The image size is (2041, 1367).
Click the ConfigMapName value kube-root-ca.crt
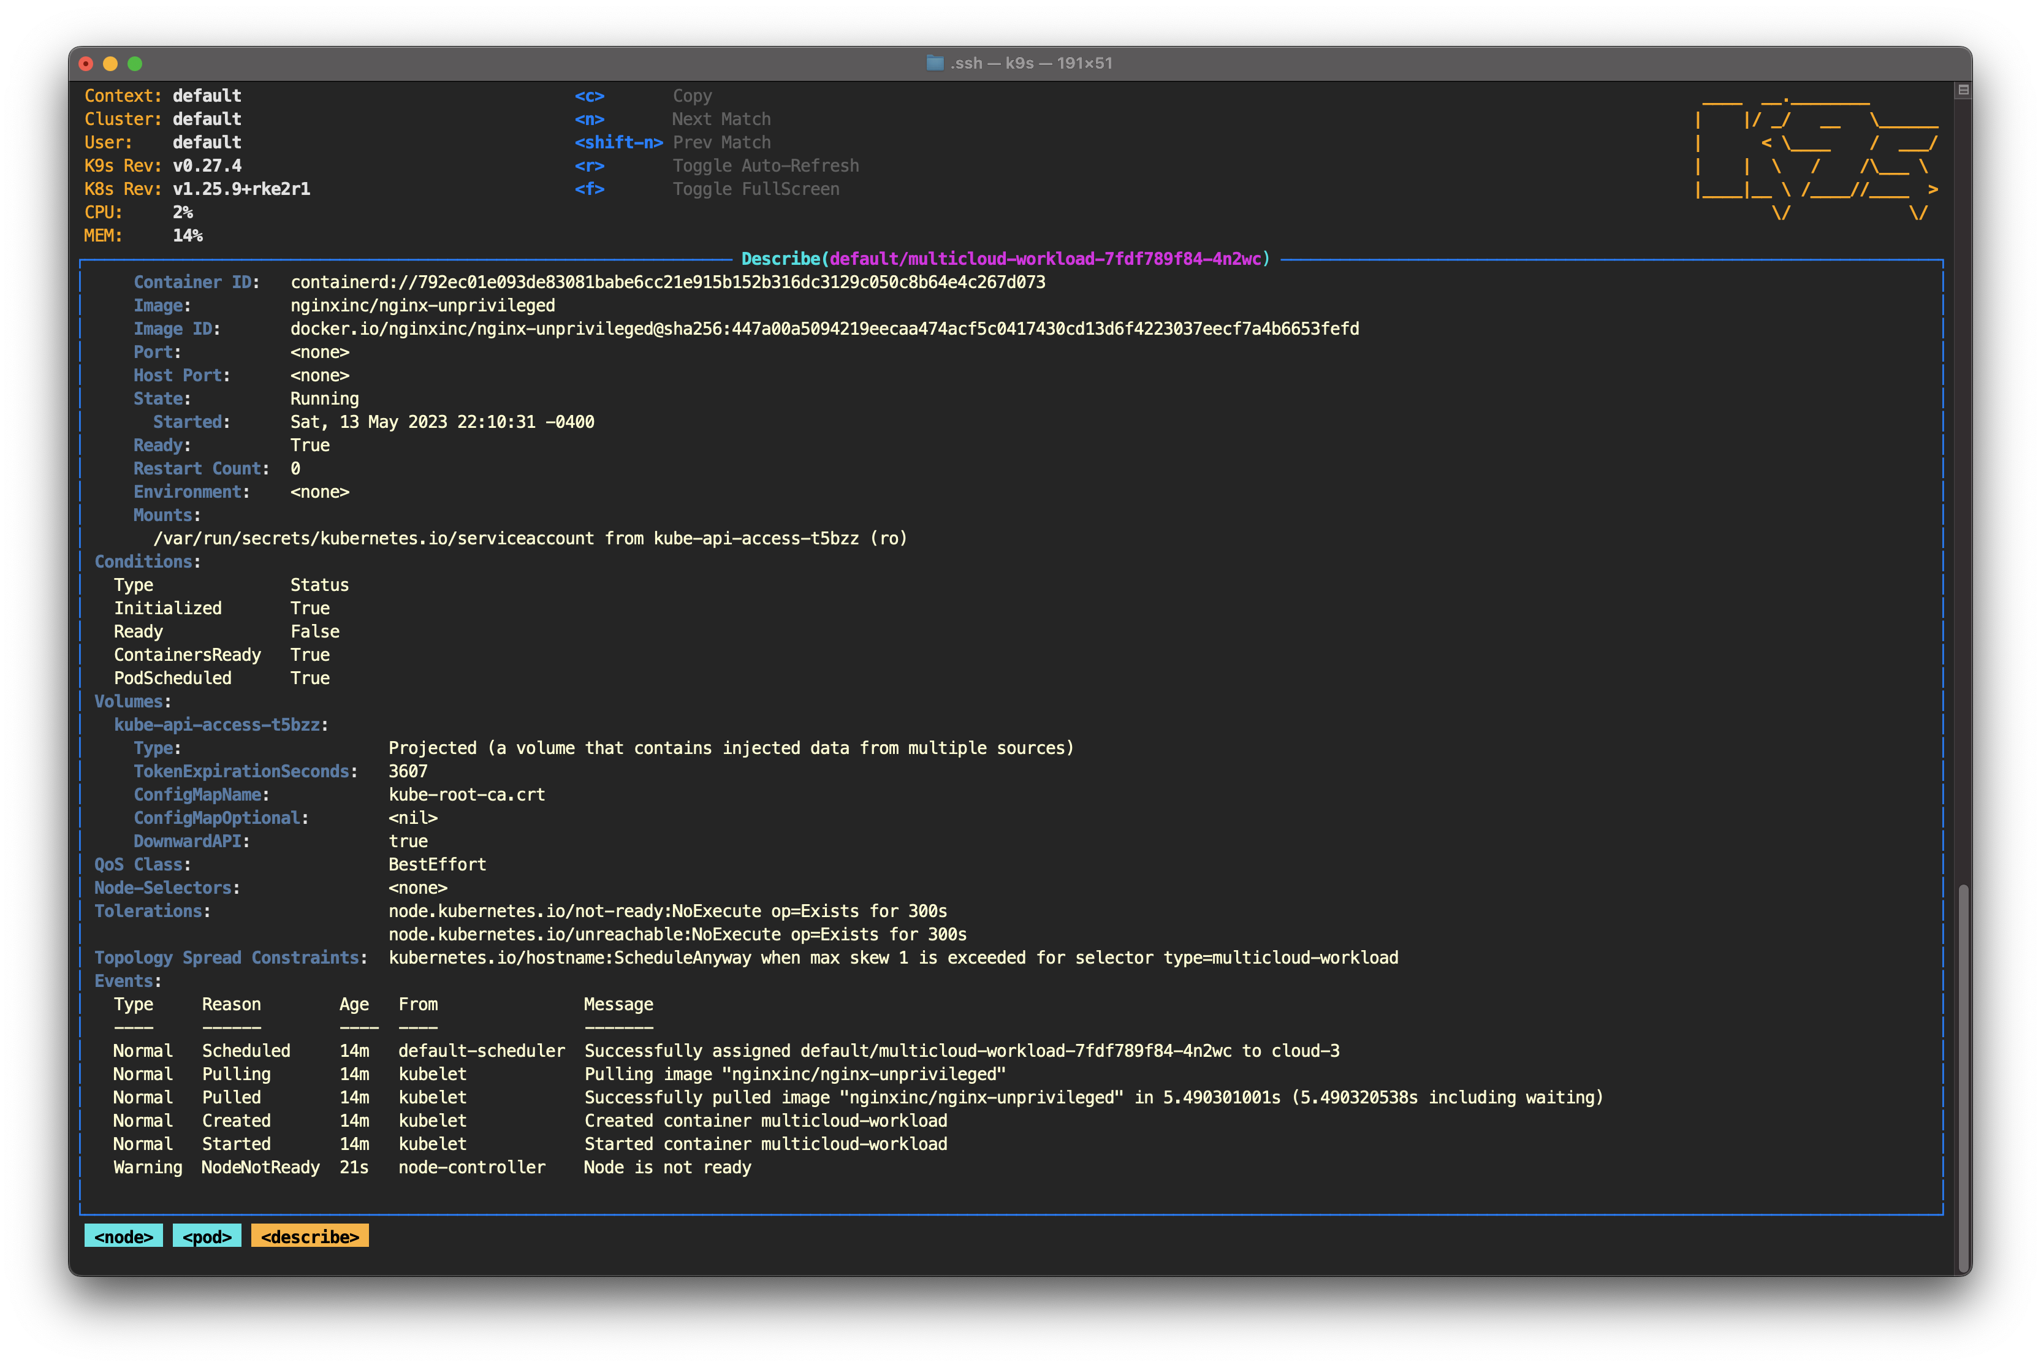coord(466,795)
